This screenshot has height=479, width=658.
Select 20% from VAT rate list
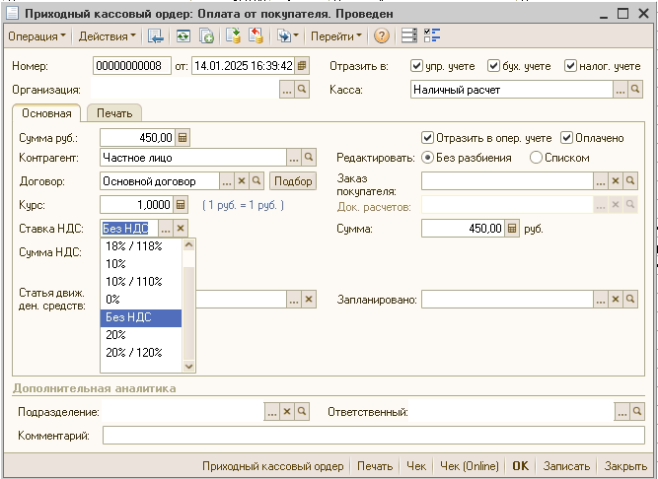(x=118, y=335)
